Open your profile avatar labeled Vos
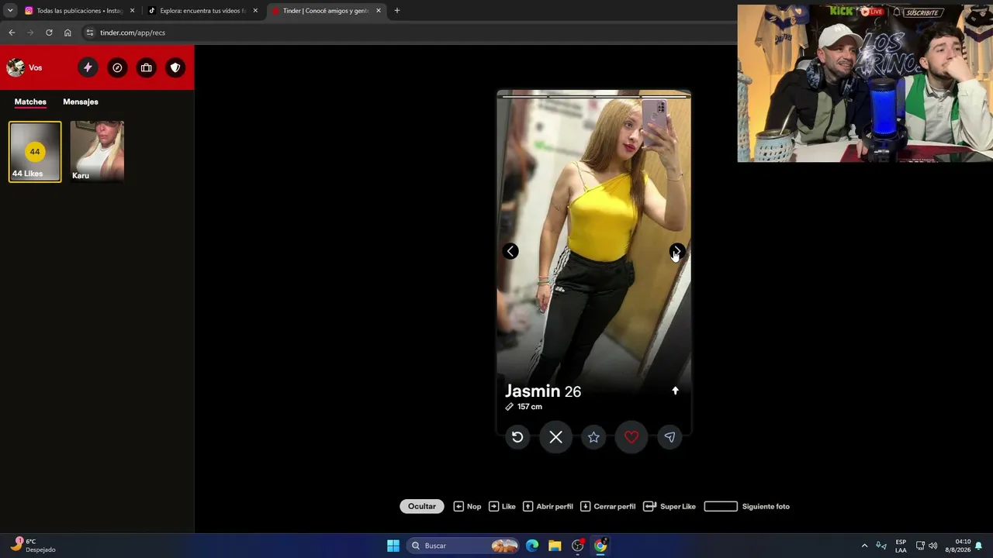The height and width of the screenshot is (558, 993). [x=24, y=67]
